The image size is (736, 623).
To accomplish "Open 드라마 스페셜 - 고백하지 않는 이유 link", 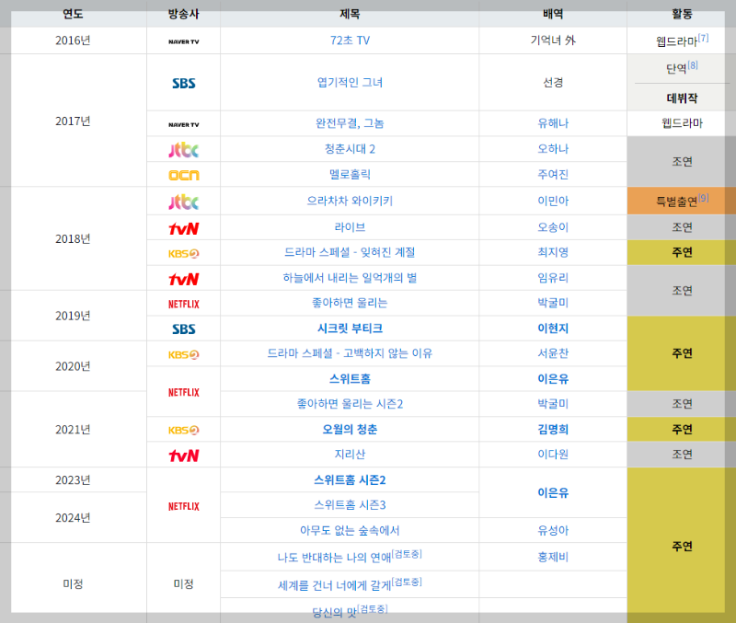I will click(350, 353).
